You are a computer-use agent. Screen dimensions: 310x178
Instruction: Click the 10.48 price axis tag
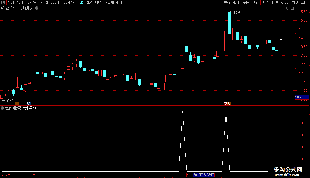coord(302,97)
